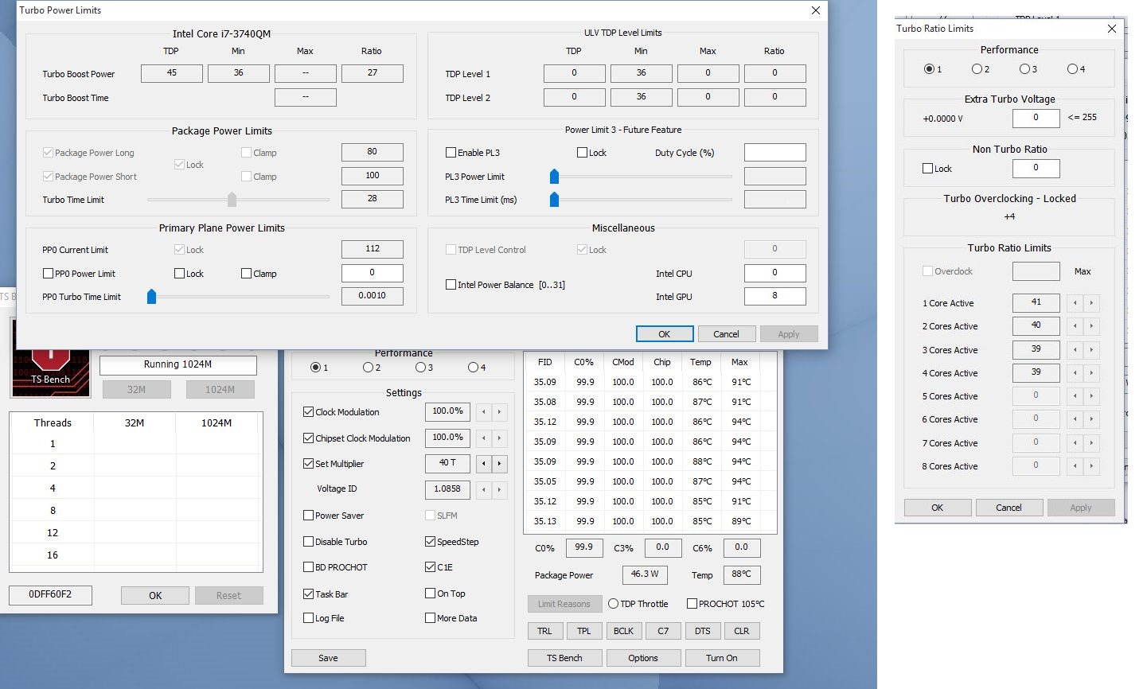Click the Non Turbo Ratio value field

click(1036, 168)
